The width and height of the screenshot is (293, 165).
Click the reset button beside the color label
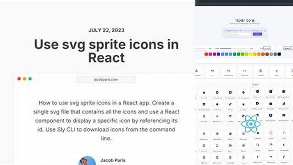(267, 48)
